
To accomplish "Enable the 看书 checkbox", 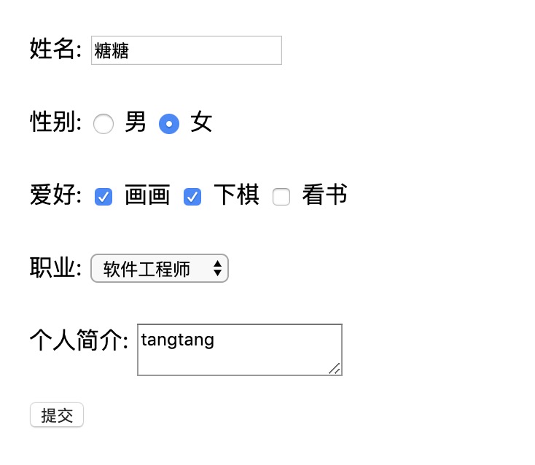I will click(281, 197).
